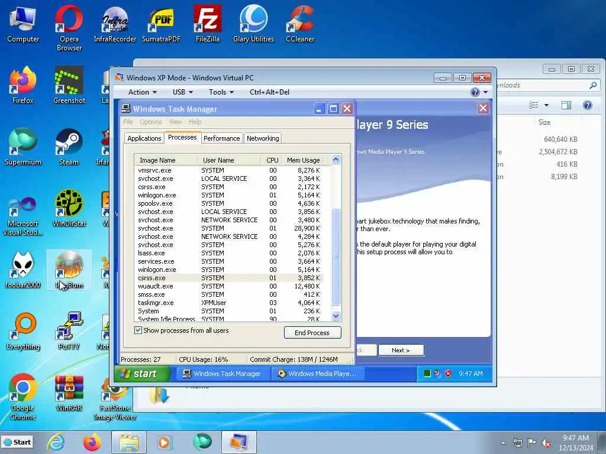Click Firefox icon in Windows 7 taskbar
The image size is (606, 454).
tap(92, 442)
